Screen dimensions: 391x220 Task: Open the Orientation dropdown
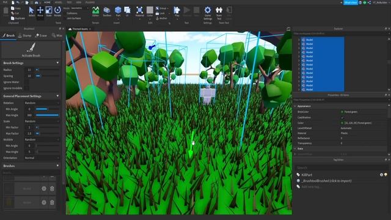(42, 158)
